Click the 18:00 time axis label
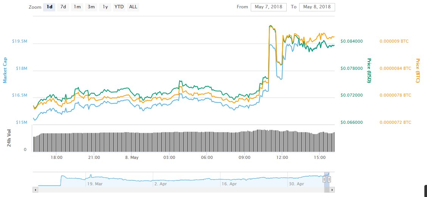 point(57,157)
